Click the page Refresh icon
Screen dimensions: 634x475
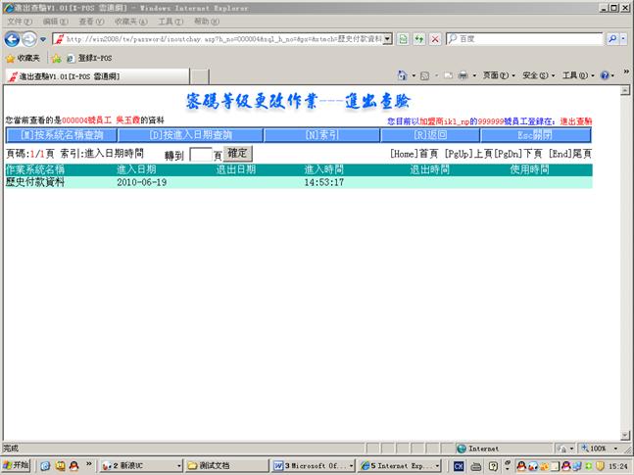point(417,39)
